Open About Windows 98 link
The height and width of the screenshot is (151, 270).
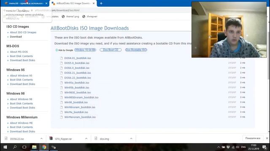(x=21, y=99)
